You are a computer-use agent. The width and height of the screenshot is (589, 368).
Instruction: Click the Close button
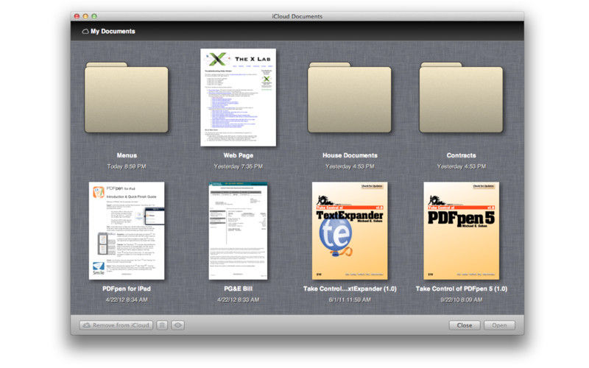tap(465, 325)
